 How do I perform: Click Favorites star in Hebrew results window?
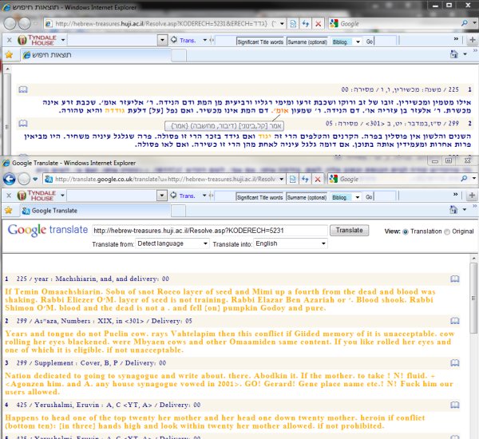point(9,55)
